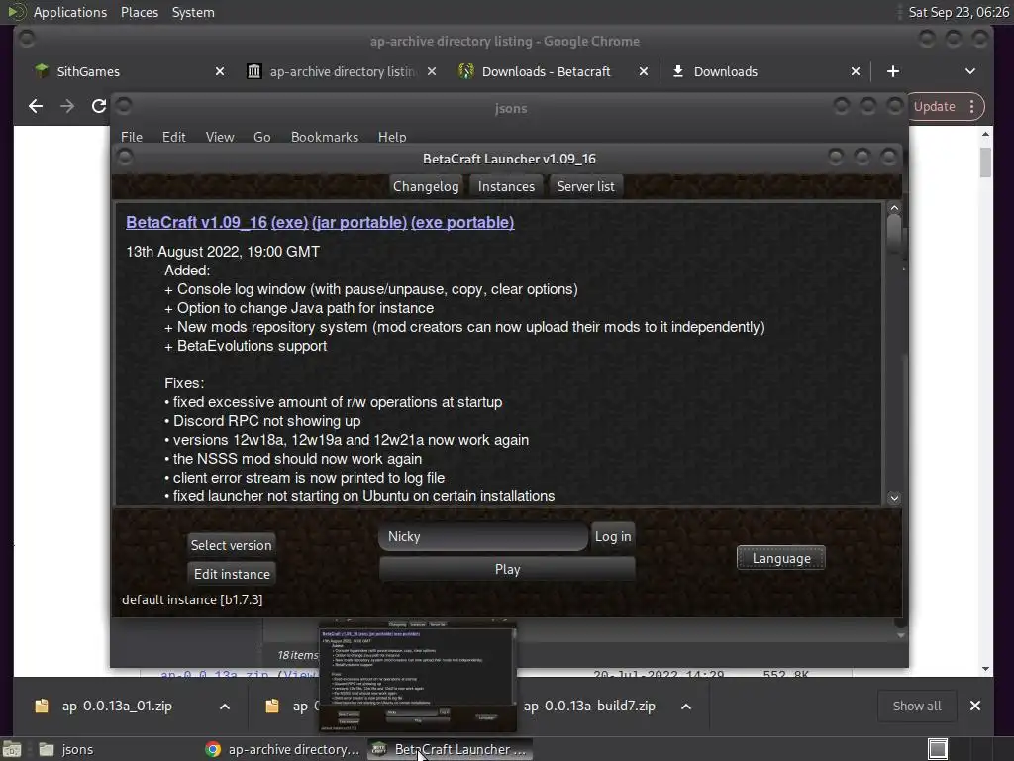
Task: Open a new Chrome tab
Action: 893,71
